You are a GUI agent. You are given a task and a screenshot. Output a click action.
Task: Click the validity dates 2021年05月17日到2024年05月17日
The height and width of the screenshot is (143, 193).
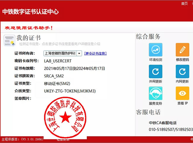74,69
